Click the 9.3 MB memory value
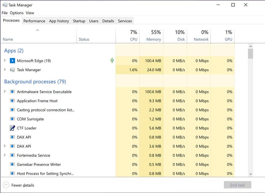This screenshot has width=265, height=193. point(155,101)
